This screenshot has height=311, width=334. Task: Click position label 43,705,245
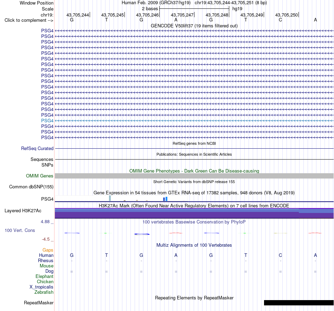(113, 15)
